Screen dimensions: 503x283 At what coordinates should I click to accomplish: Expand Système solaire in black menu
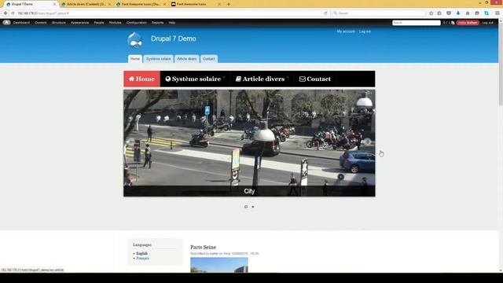click(195, 79)
